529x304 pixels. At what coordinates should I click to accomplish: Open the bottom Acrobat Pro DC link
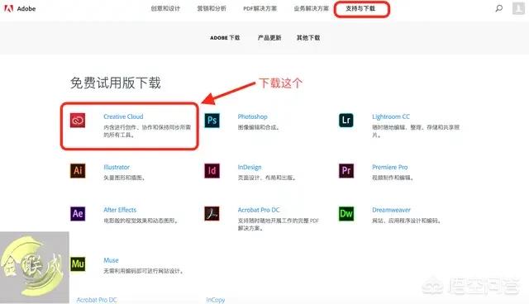97,300
